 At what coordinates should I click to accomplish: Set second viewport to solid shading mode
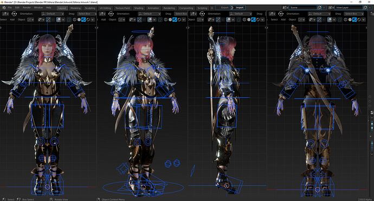click(x=170, y=19)
